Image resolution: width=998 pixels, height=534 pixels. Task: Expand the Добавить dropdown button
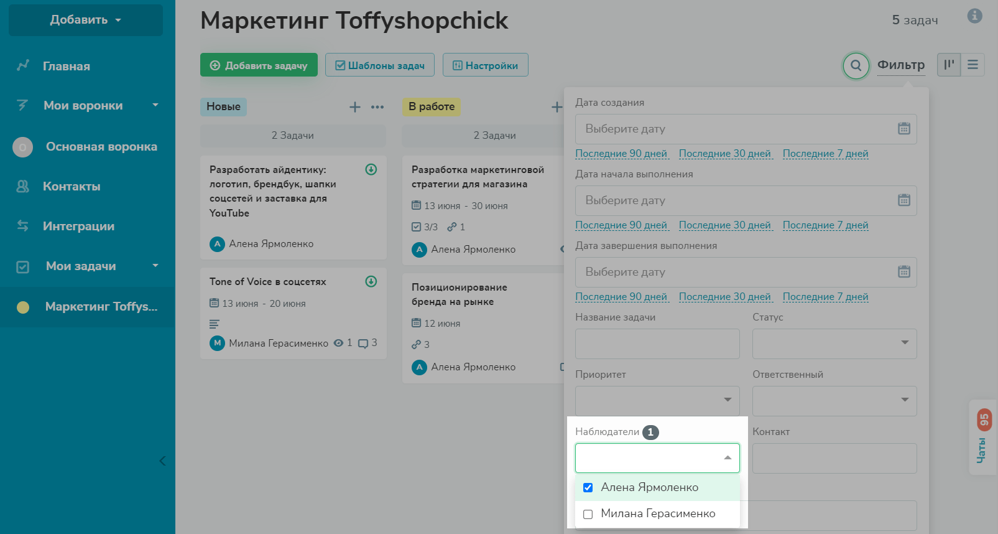(86, 20)
